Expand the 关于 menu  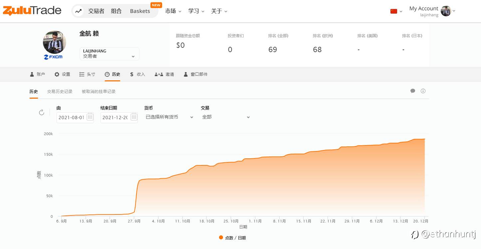pyautogui.click(x=219, y=11)
